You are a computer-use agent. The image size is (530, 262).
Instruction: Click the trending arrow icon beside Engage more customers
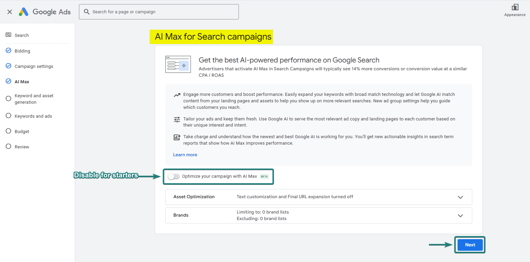[177, 95]
